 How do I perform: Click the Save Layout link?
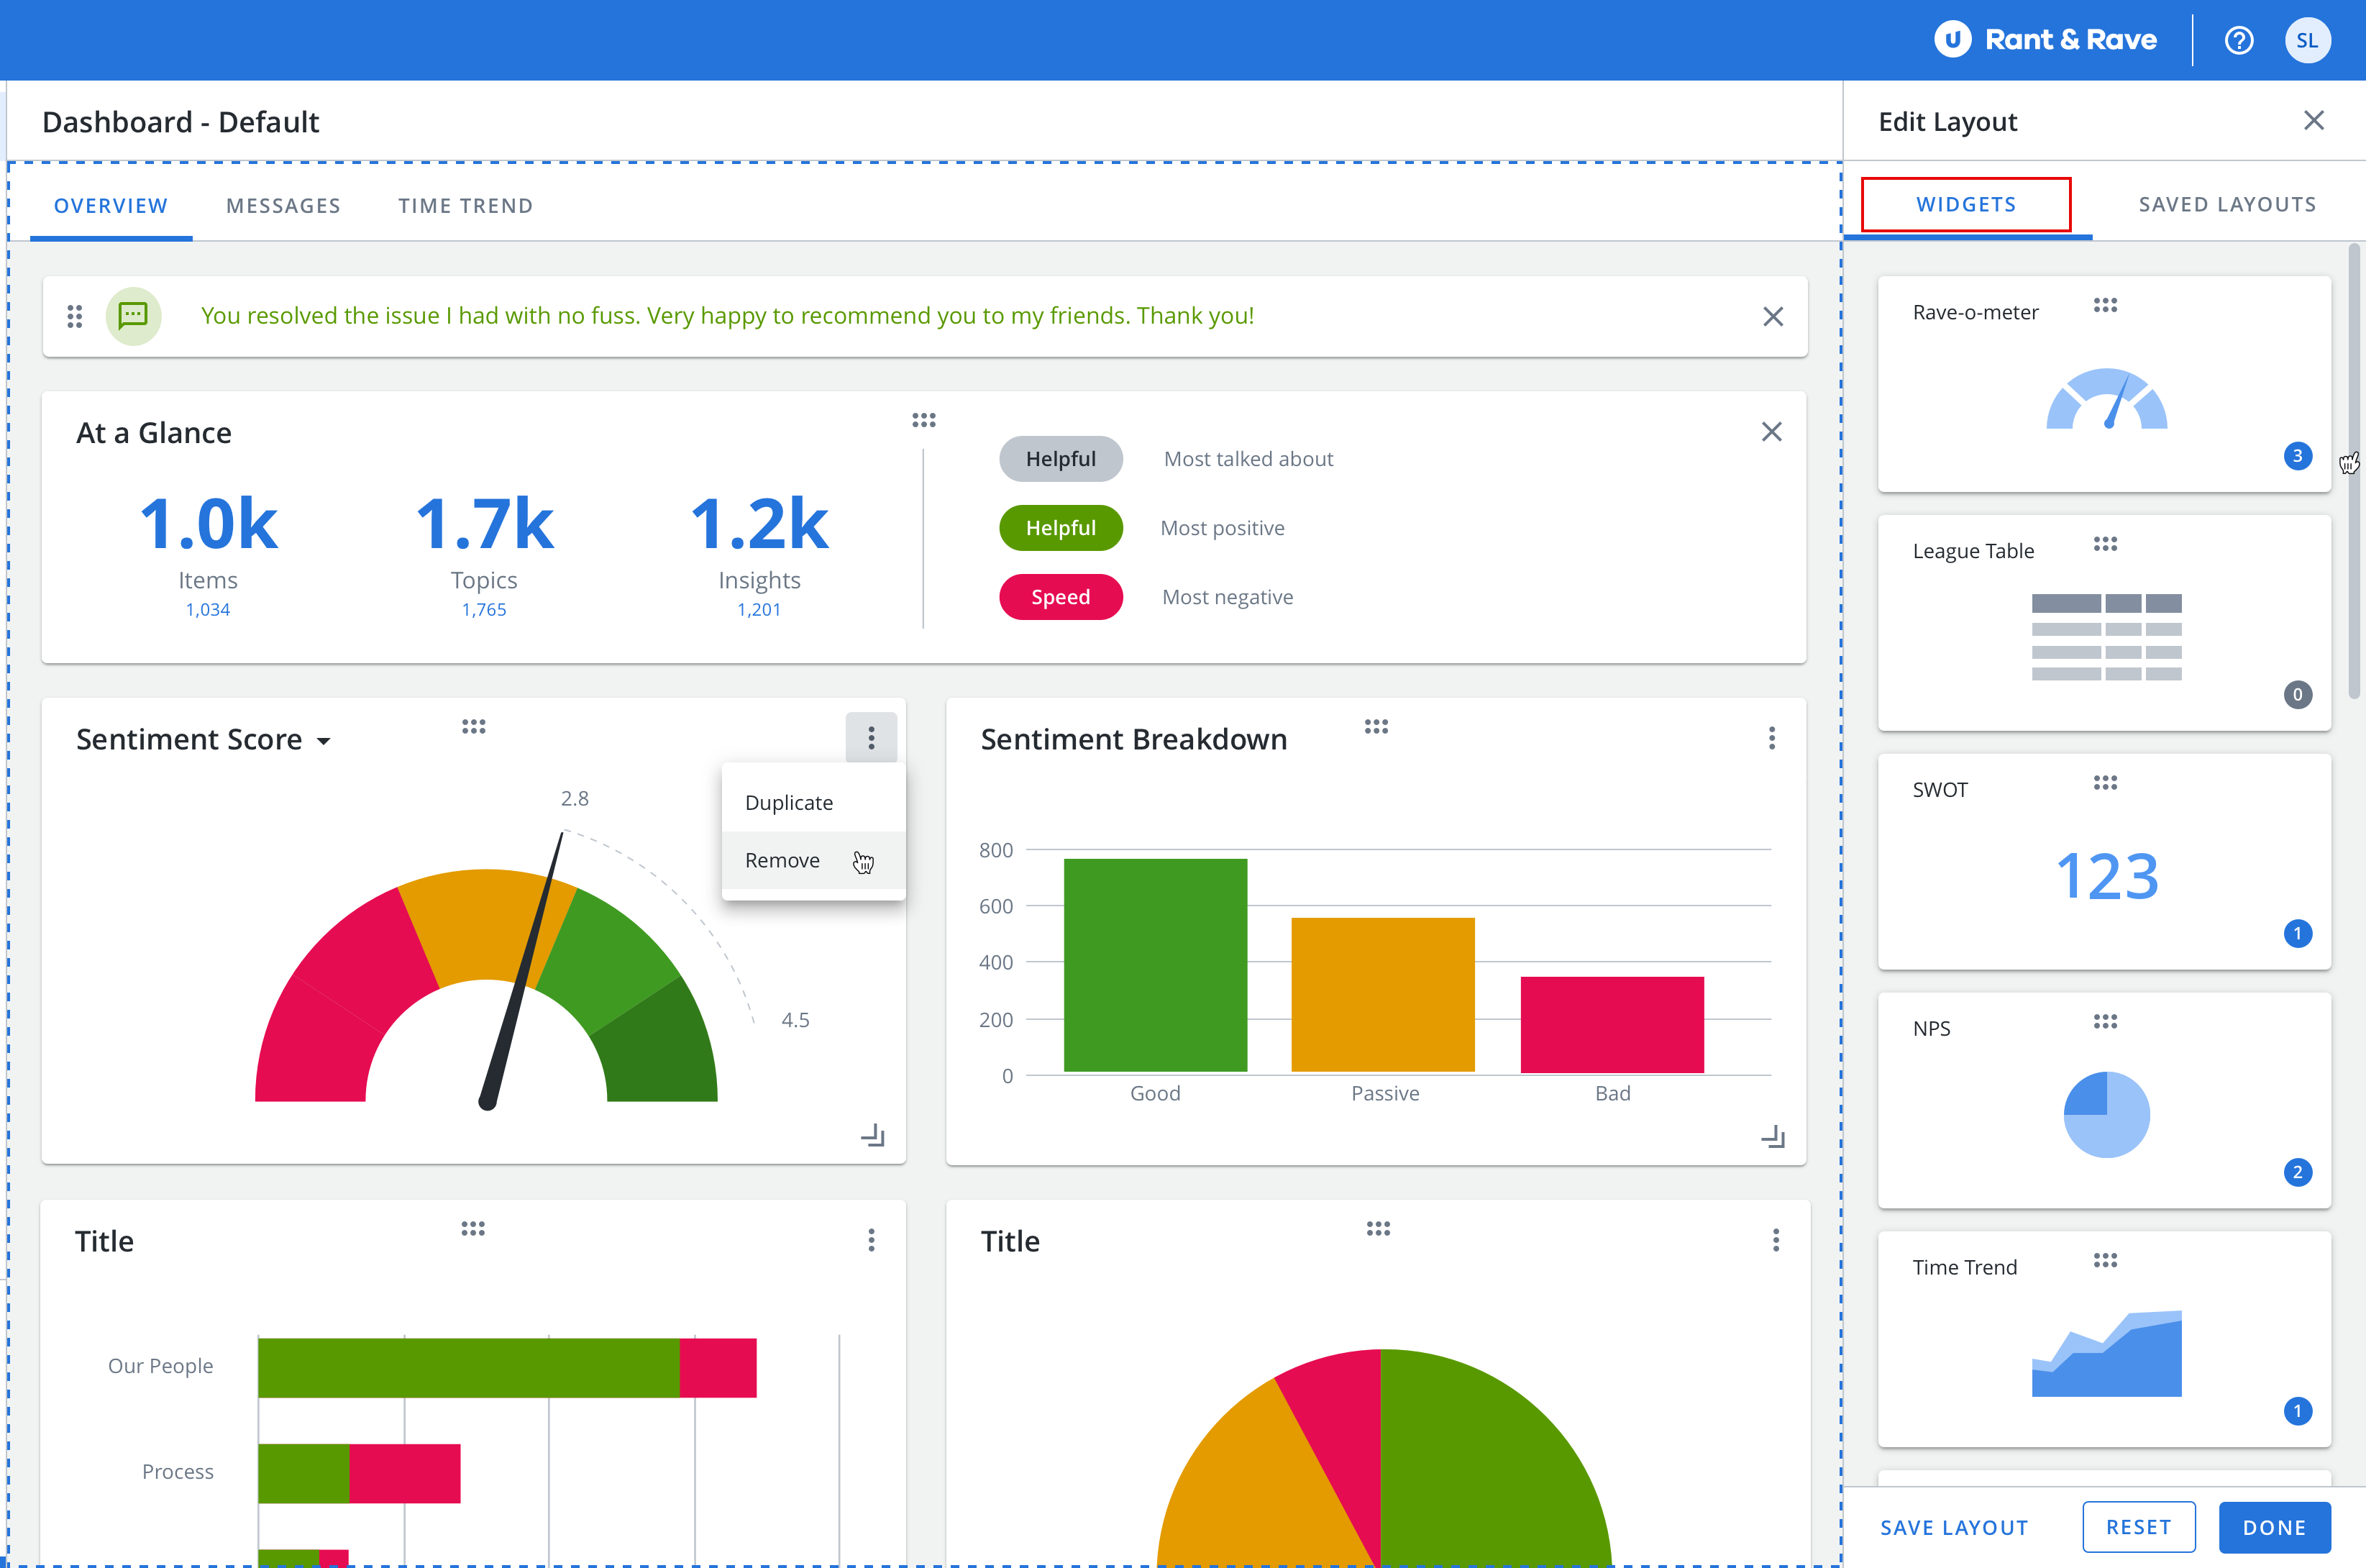[1953, 1527]
